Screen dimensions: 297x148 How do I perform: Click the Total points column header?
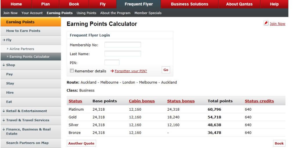tap(220, 101)
